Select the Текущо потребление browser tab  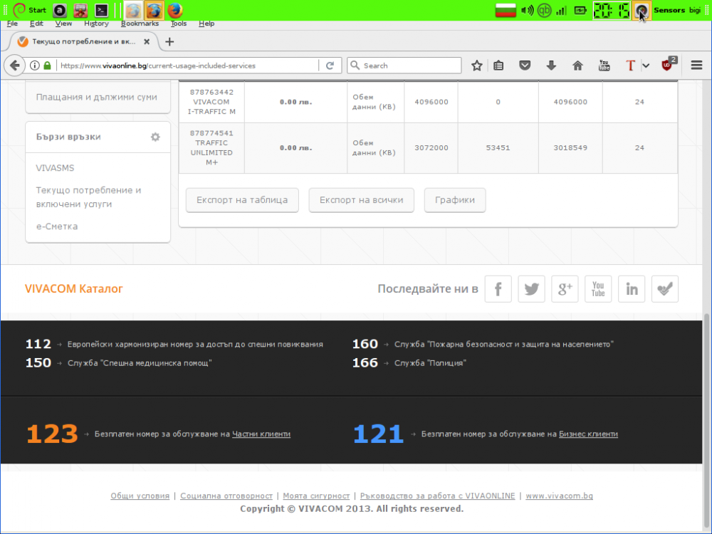[x=84, y=41]
